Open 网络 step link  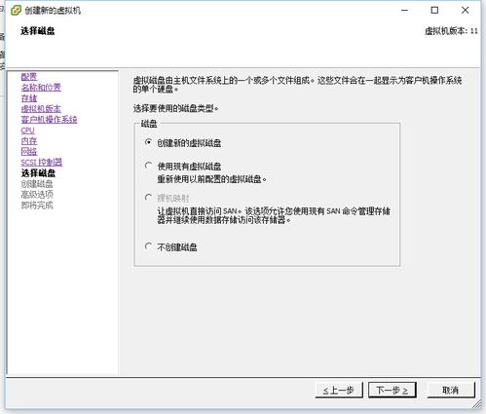click(29, 152)
